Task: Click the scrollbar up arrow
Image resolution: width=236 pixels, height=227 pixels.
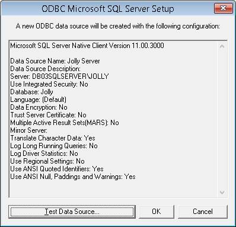Action: [x=222, y=46]
